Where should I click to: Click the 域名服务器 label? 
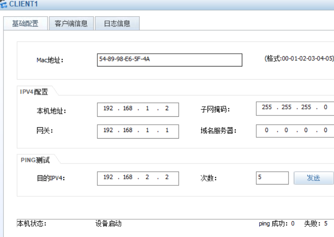point(219,131)
